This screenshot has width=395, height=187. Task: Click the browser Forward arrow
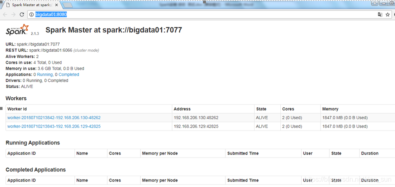click(x=14, y=15)
